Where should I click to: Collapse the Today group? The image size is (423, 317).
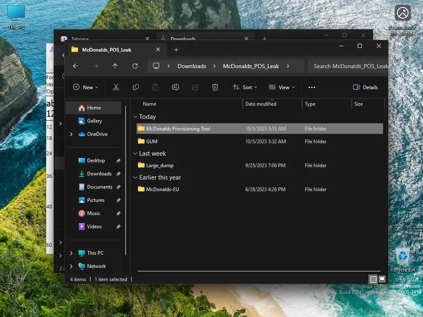(x=135, y=117)
